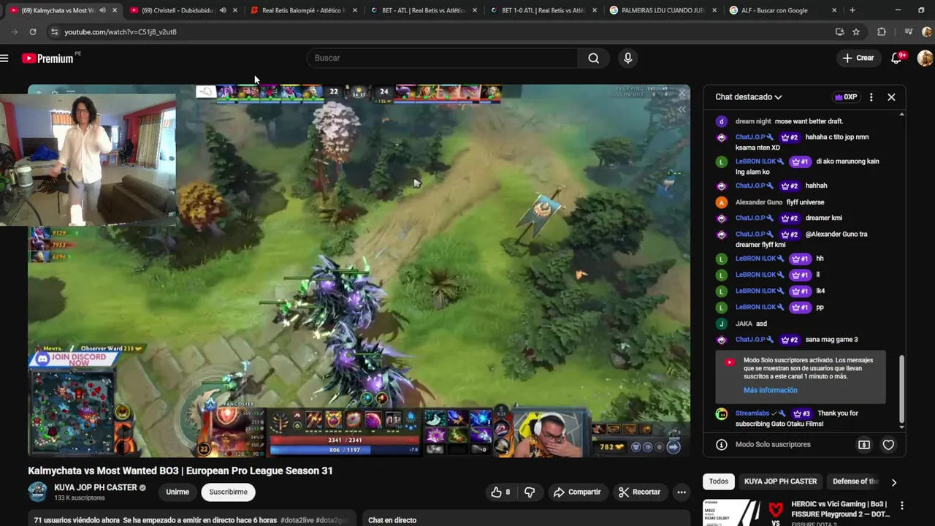This screenshot has width=935, height=526.
Task: Select Defense of the filter chip
Action: pos(855,481)
